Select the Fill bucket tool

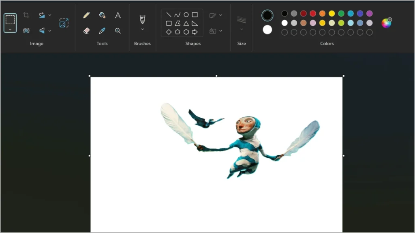click(102, 15)
